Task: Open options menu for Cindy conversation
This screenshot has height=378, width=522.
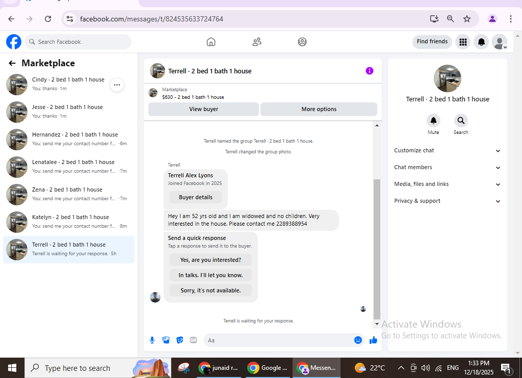Action: [x=117, y=85]
